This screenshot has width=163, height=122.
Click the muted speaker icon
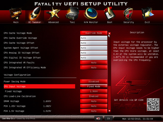[98, 118]
